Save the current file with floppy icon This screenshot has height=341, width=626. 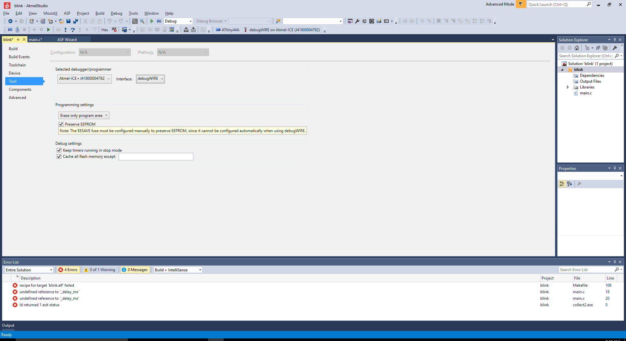click(x=68, y=21)
